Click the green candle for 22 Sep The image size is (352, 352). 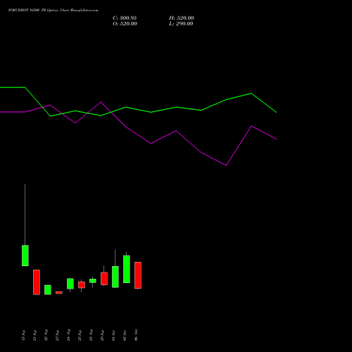(48, 290)
